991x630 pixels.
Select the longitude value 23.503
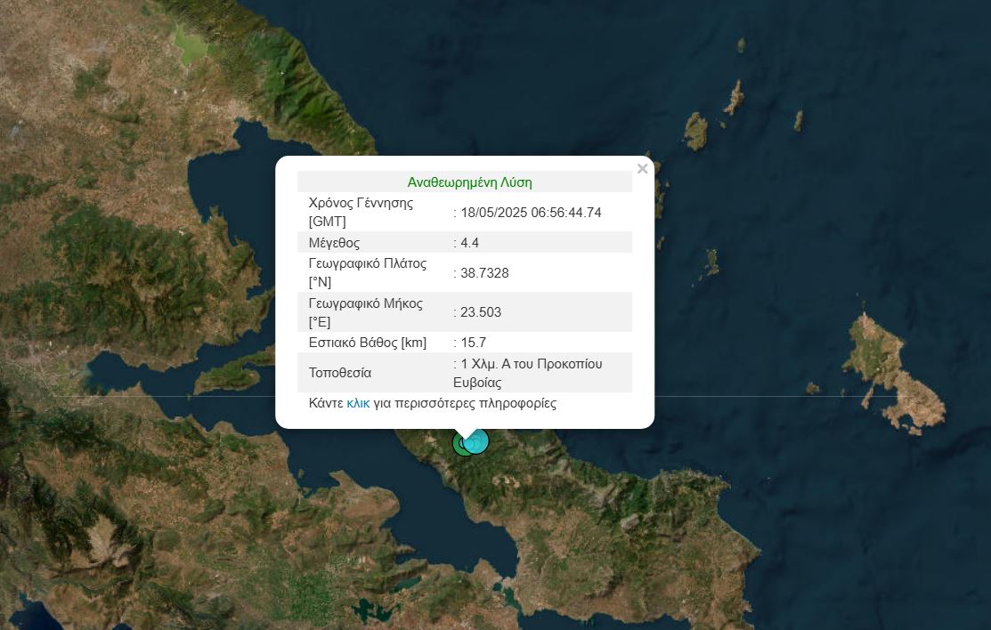480,312
